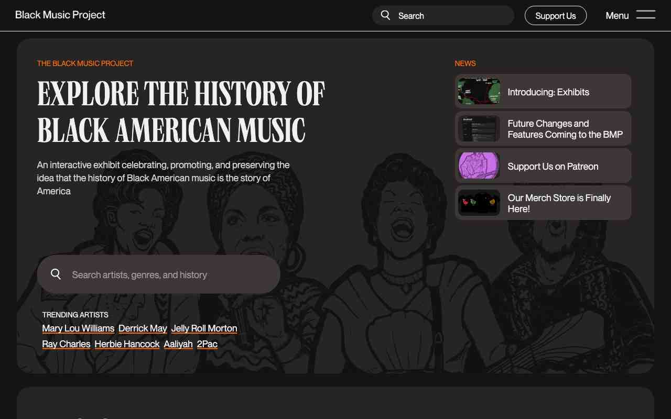Viewport: 671px width, 419px height.
Task: Click the Ray Charles trending link
Action: click(66, 344)
